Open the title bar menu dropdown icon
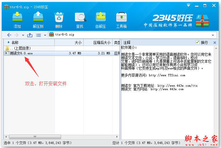This screenshot has width=221, height=148. point(188,5)
